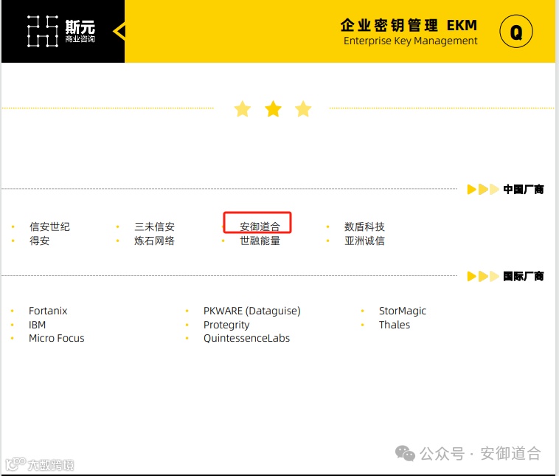Screen dimensions: 559x476
Task: Click the 企业密钥管理 EKM title
Action: click(409, 25)
